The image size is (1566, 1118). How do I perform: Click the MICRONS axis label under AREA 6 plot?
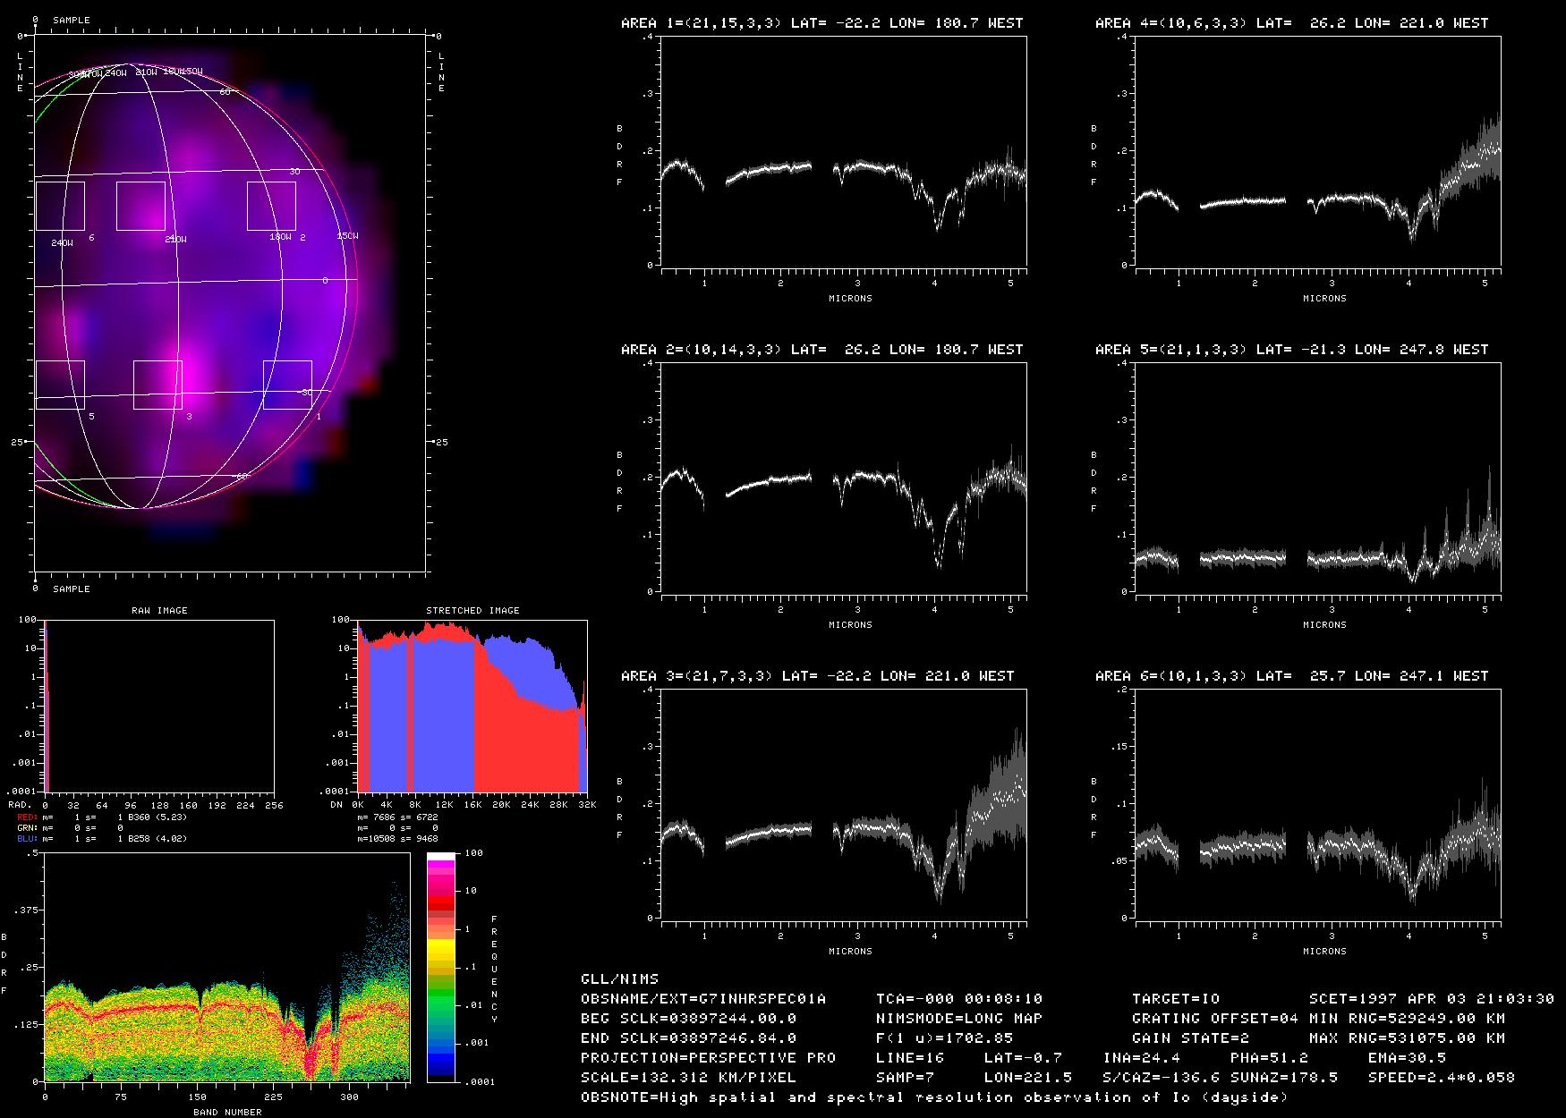pos(1324,952)
